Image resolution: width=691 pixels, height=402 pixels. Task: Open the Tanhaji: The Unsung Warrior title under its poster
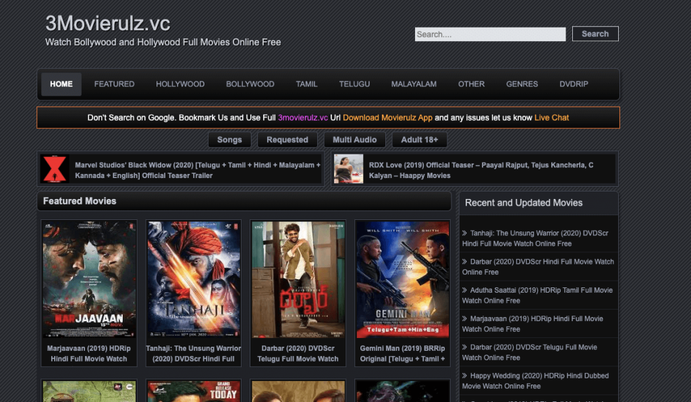[x=194, y=353]
